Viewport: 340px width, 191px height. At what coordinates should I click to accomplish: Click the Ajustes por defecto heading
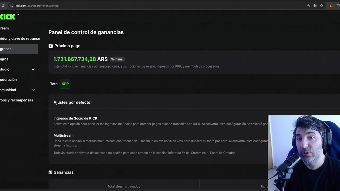coord(72,102)
